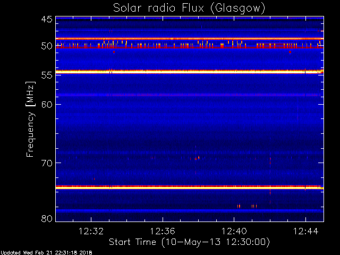Click the bright interference band at 55 MHz
The image size is (340, 255).
point(190,72)
